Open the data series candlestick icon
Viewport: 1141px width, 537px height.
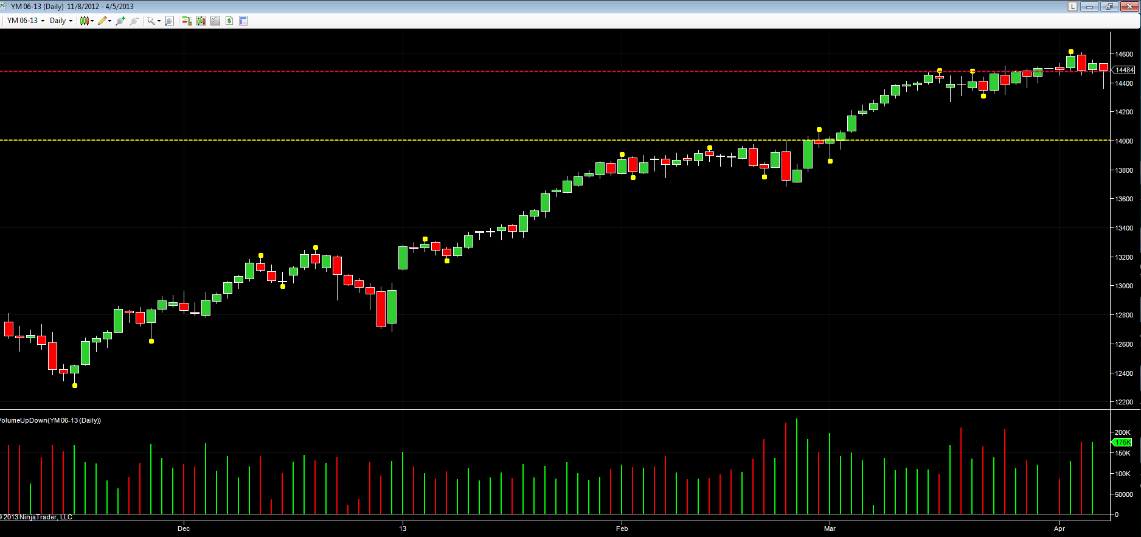click(x=201, y=21)
